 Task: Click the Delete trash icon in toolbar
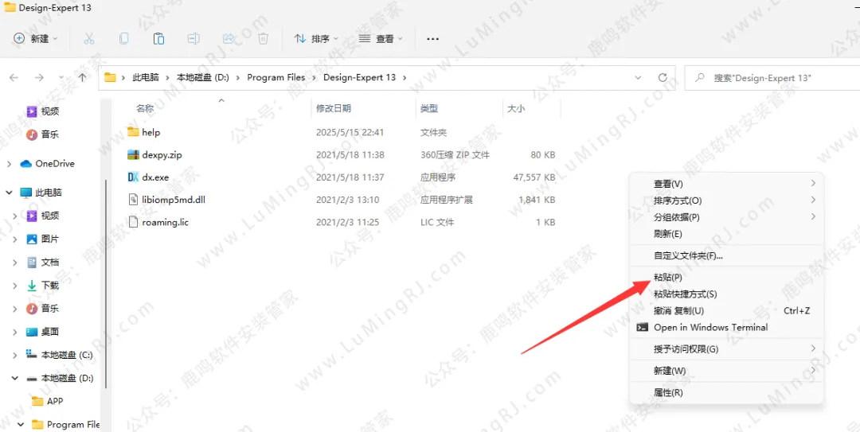264,38
